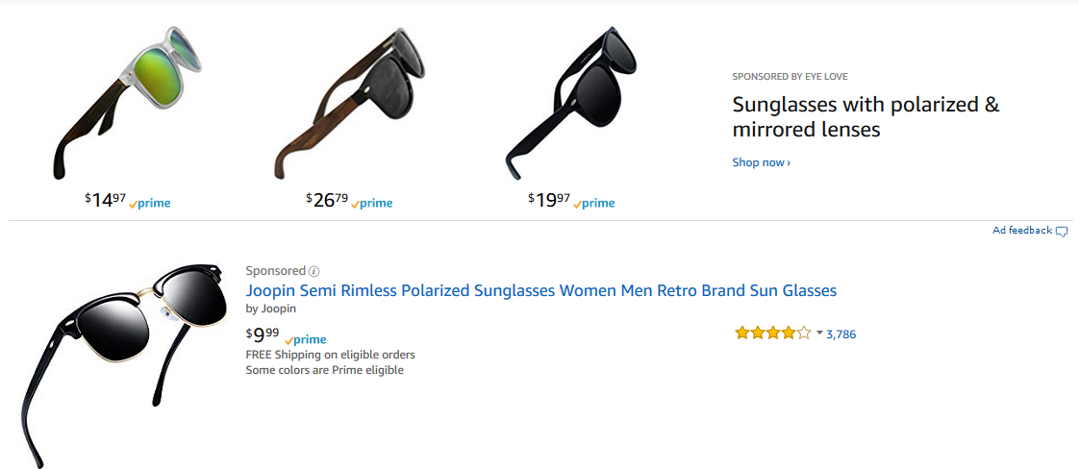This screenshot has height=469, width=1079.
Task: Open the Joopin Semi Rimless Sunglasses title link
Action: pyautogui.click(x=540, y=290)
